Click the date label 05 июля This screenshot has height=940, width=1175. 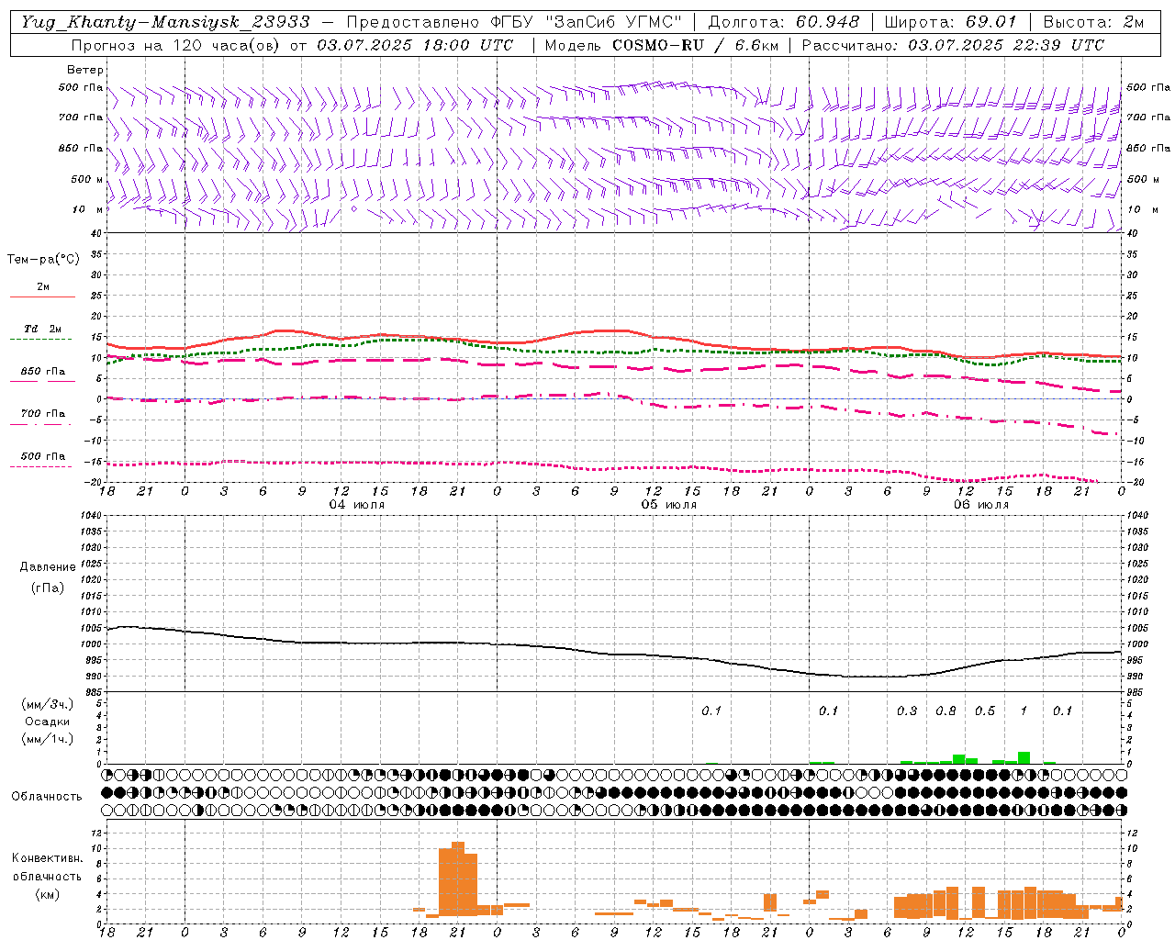click(x=669, y=505)
